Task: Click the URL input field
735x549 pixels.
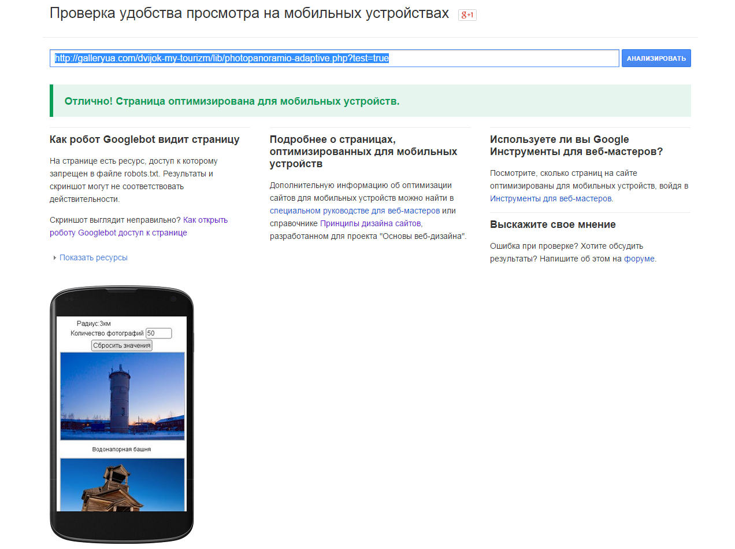Action: 335,58
